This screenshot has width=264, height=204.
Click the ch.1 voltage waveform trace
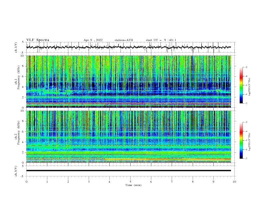click(129, 47)
